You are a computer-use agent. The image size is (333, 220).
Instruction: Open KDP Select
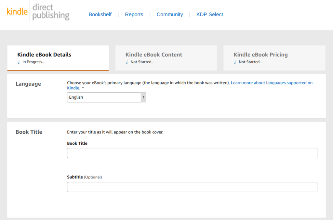(x=209, y=14)
